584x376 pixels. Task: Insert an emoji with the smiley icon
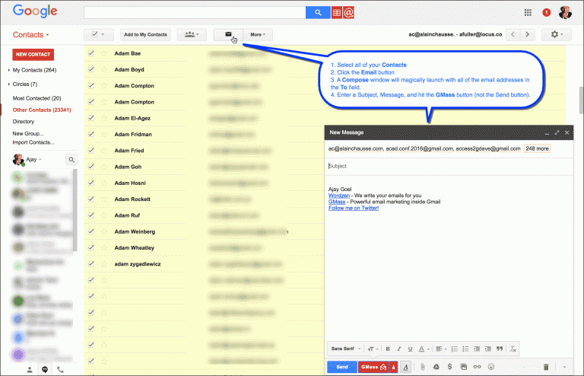pos(490,367)
